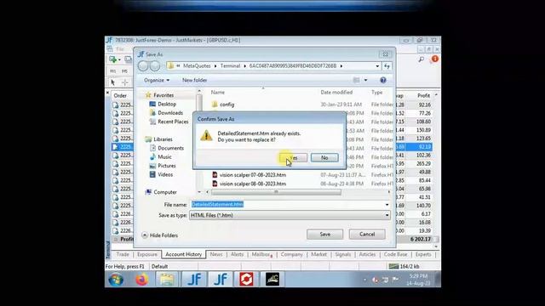The height and width of the screenshot is (306, 545).
Task: Open the red notification badge icon
Action: pyautogui.click(x=435, y=59)
